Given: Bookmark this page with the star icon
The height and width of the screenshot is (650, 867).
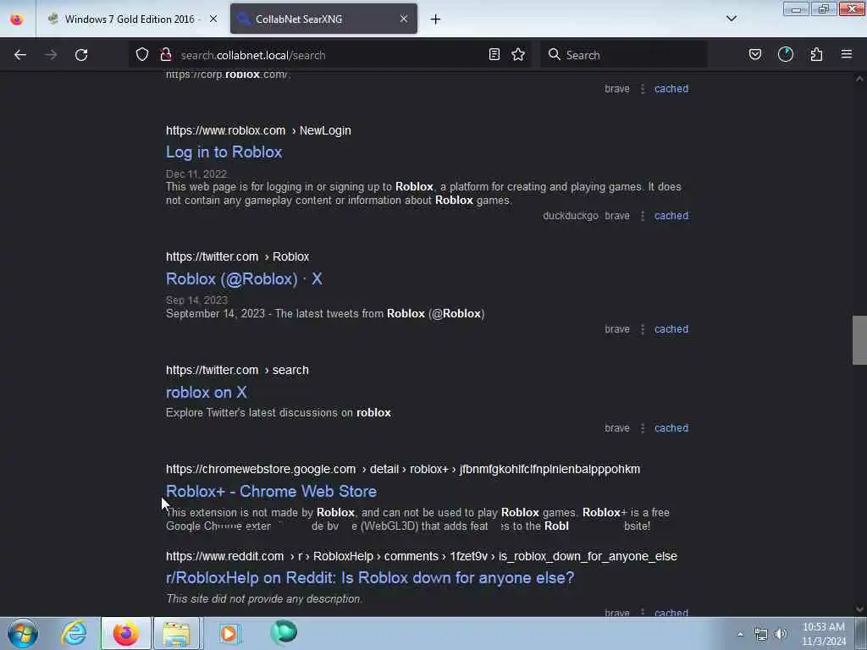Looking at the screenshot, I should coord(518,55).
